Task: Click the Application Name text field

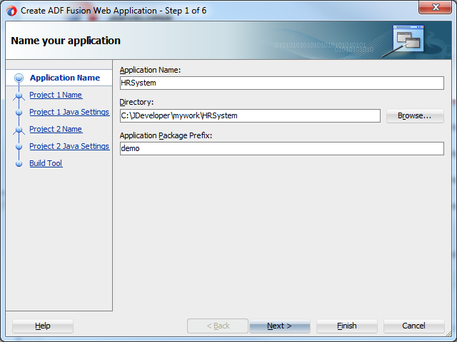Action: tap(282, 83)
